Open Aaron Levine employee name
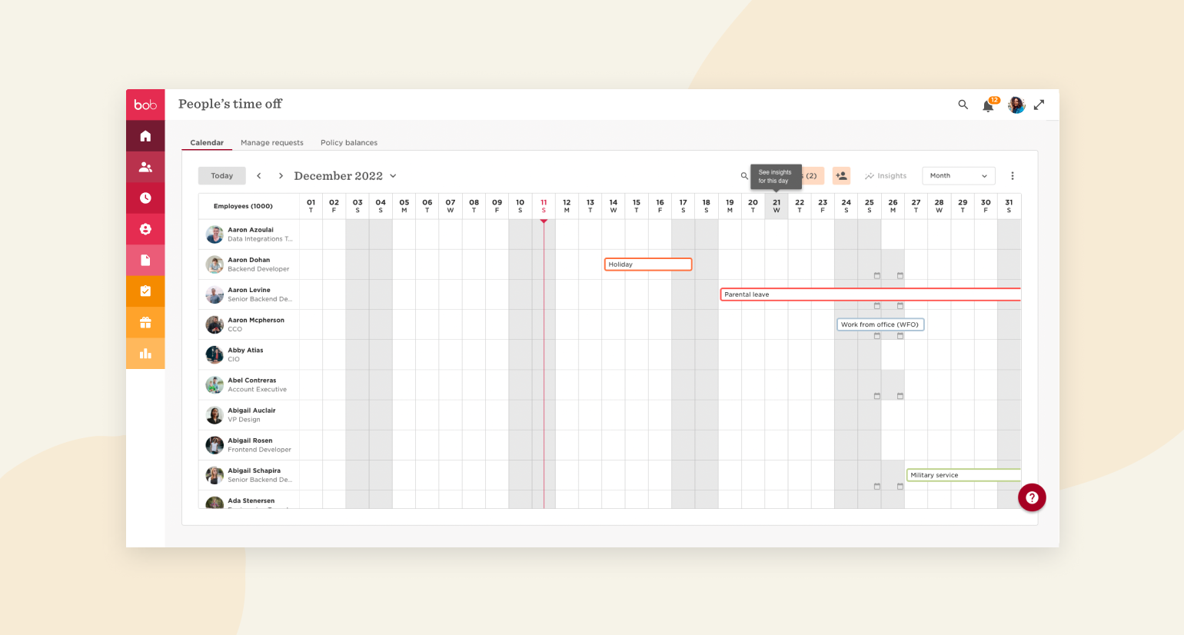The image size is (1184, 635). coord(249,290)
